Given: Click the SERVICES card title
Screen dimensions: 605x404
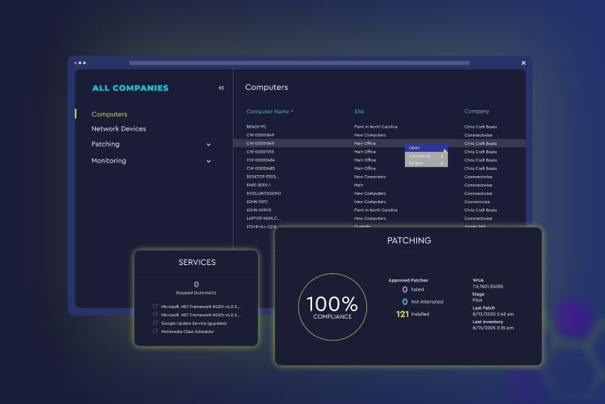Looking at the screenshot, I should (197, 262).
